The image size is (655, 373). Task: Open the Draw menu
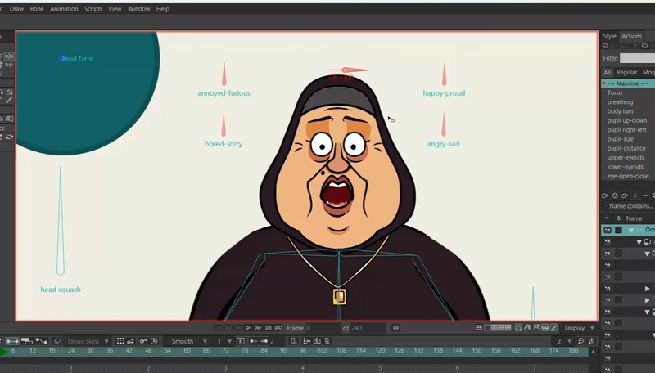click(x=16, y=9)
